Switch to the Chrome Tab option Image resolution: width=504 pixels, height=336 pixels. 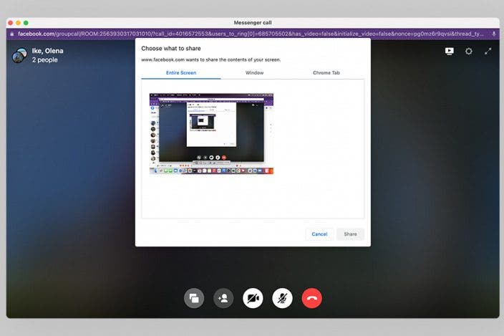coord(326,73)
